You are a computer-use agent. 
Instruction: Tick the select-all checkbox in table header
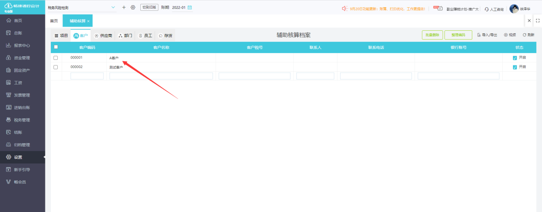click(x=56, y=47)
